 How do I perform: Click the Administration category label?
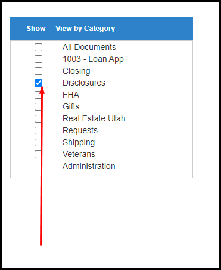89,166
